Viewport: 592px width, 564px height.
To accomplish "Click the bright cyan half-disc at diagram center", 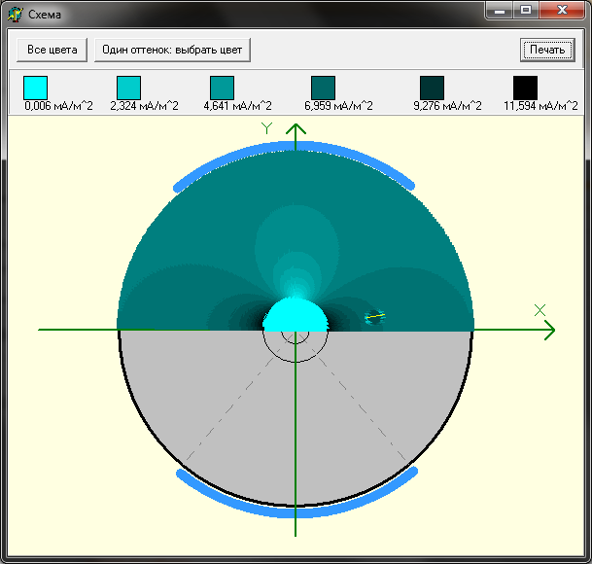I will [296, 317].
